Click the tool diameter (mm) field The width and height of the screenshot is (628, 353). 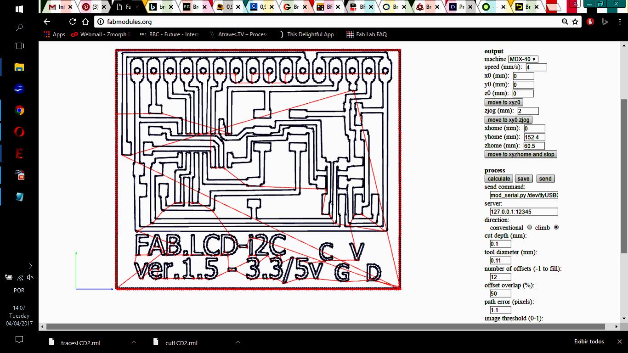coord(501,260)
